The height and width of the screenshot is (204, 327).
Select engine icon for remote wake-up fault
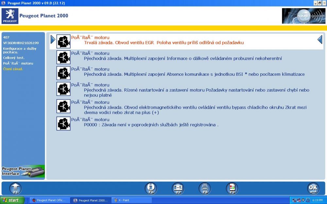[63, 57]
